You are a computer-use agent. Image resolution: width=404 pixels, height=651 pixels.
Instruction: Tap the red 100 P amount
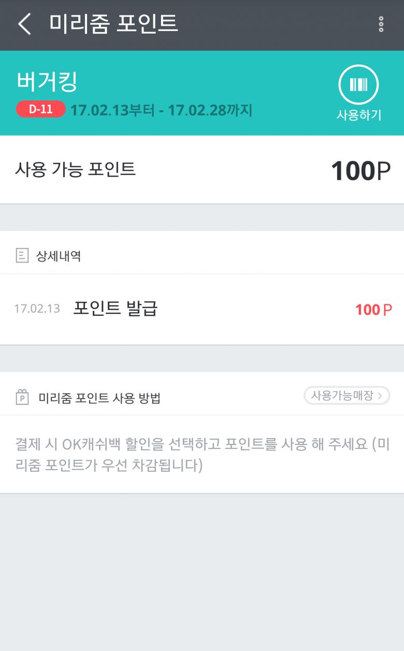pos(373,310)
